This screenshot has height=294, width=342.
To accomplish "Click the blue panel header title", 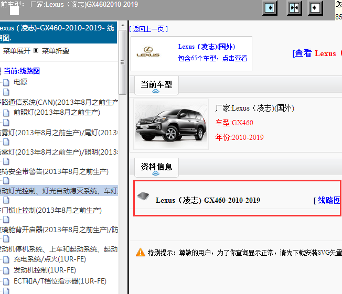I will [x=58, y=32].
